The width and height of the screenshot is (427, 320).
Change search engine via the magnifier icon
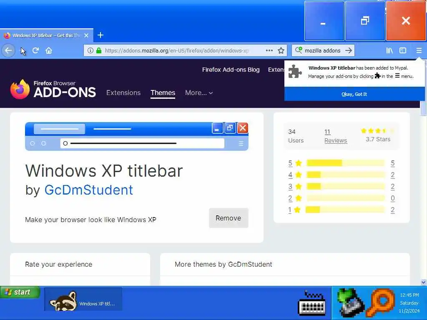click(x=299, y=50)
